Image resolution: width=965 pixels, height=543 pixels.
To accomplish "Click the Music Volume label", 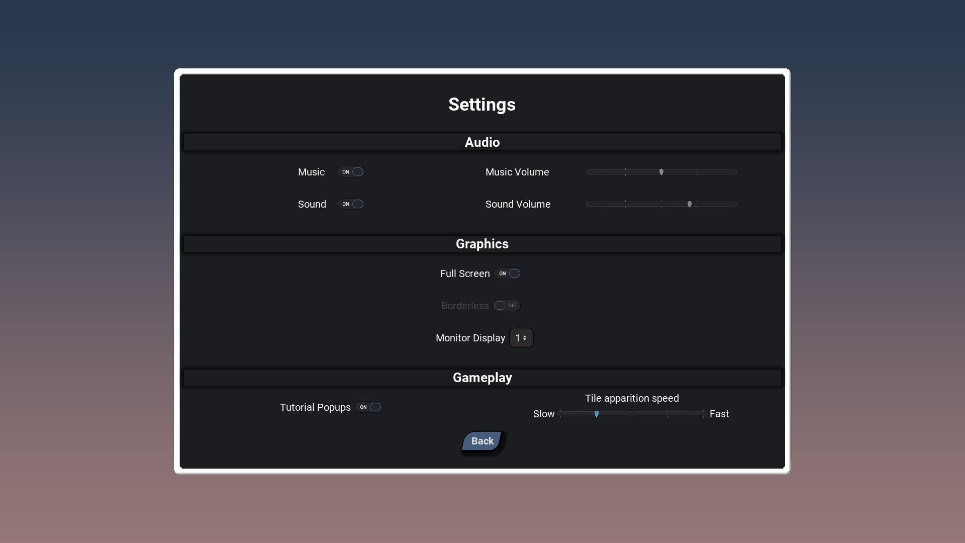I will click(x=517, y=172).
